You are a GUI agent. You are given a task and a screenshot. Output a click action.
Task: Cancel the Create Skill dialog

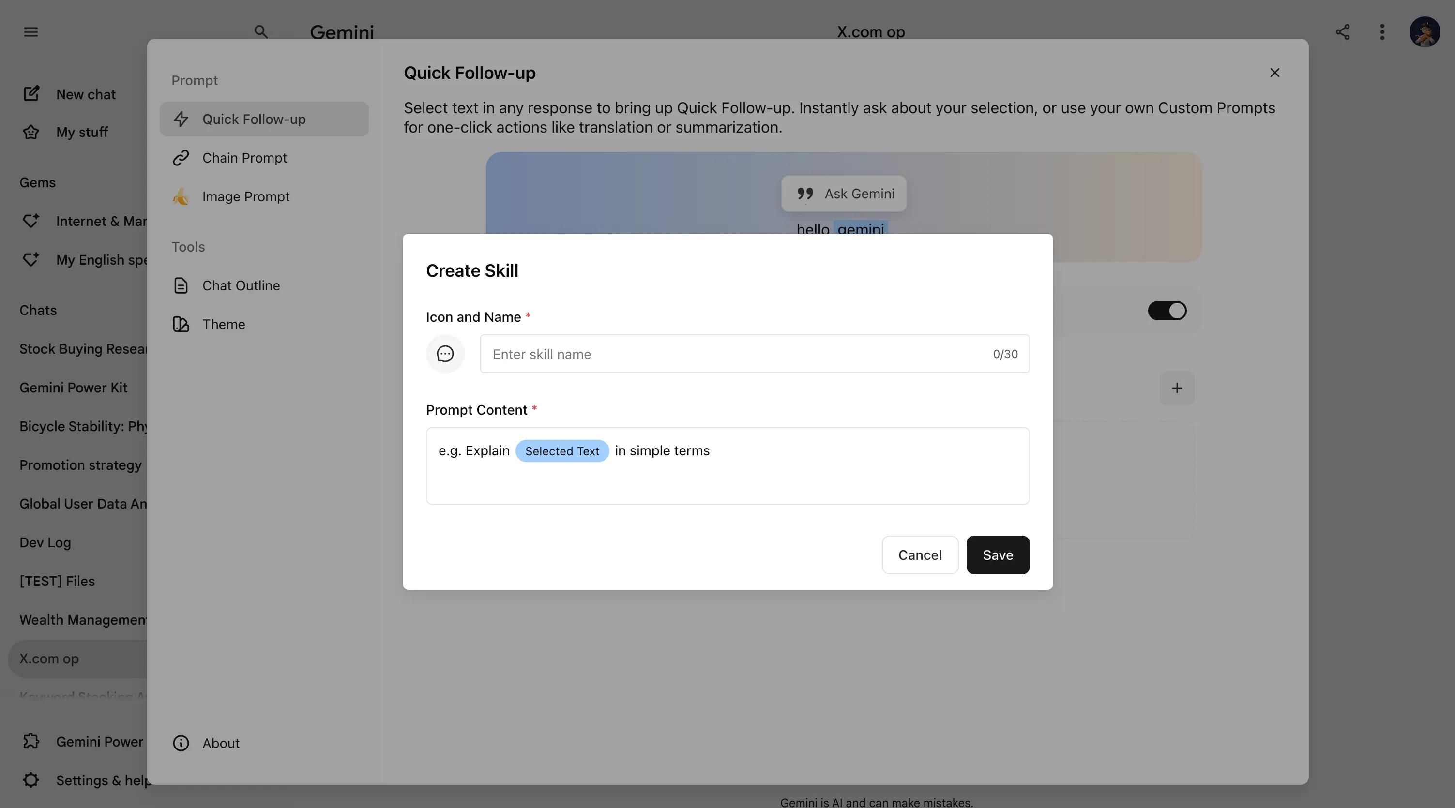(x=920, y=554)
